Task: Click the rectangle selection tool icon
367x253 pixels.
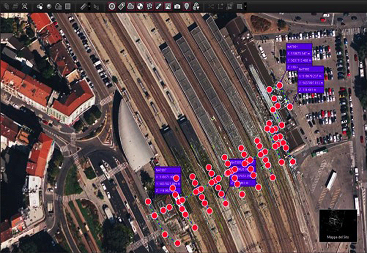Action: pyautogui.click(x=239, y=6)
